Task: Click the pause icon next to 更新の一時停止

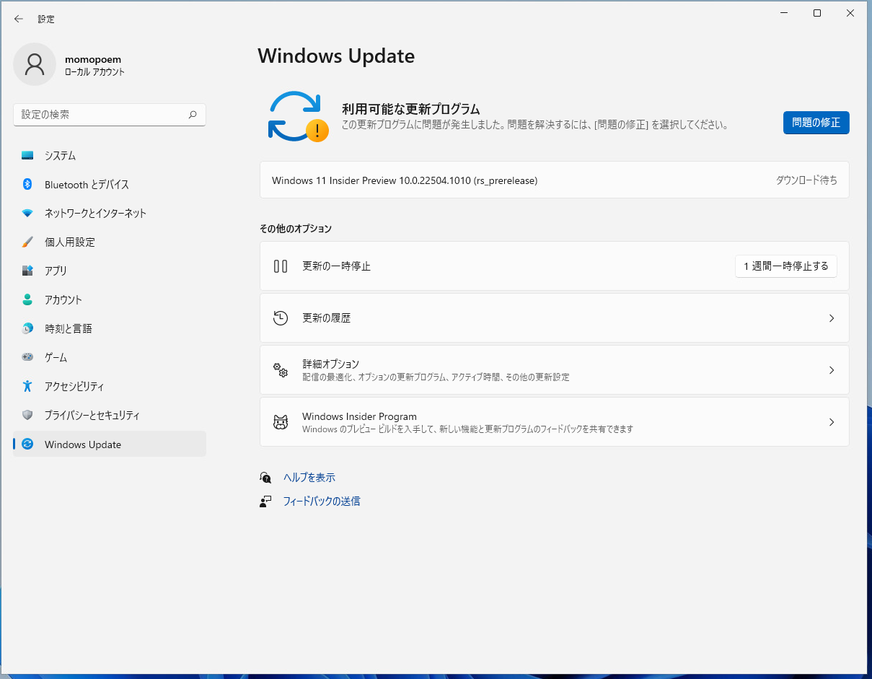Action: tap(281, 266)
